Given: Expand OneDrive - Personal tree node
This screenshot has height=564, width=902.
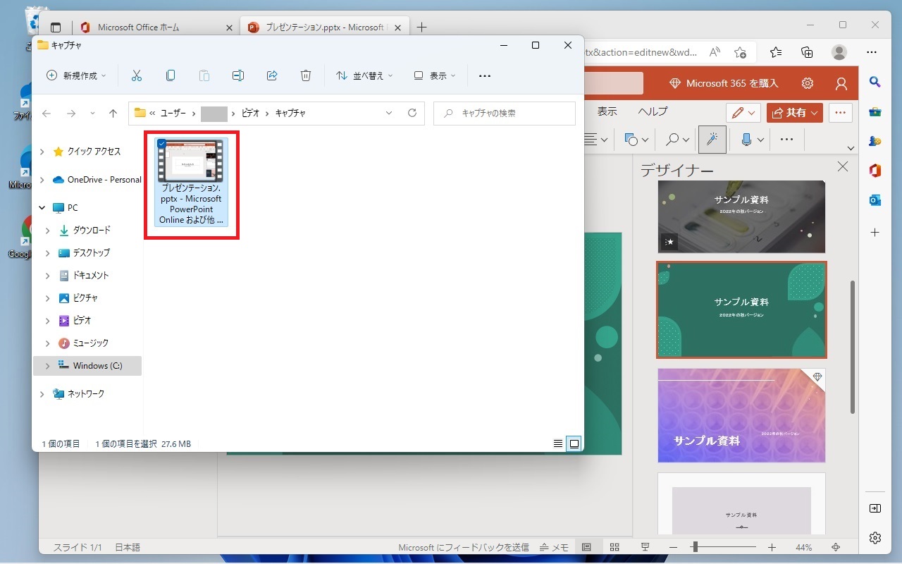Looking at the screenshot, I should (x=42, y=180).
